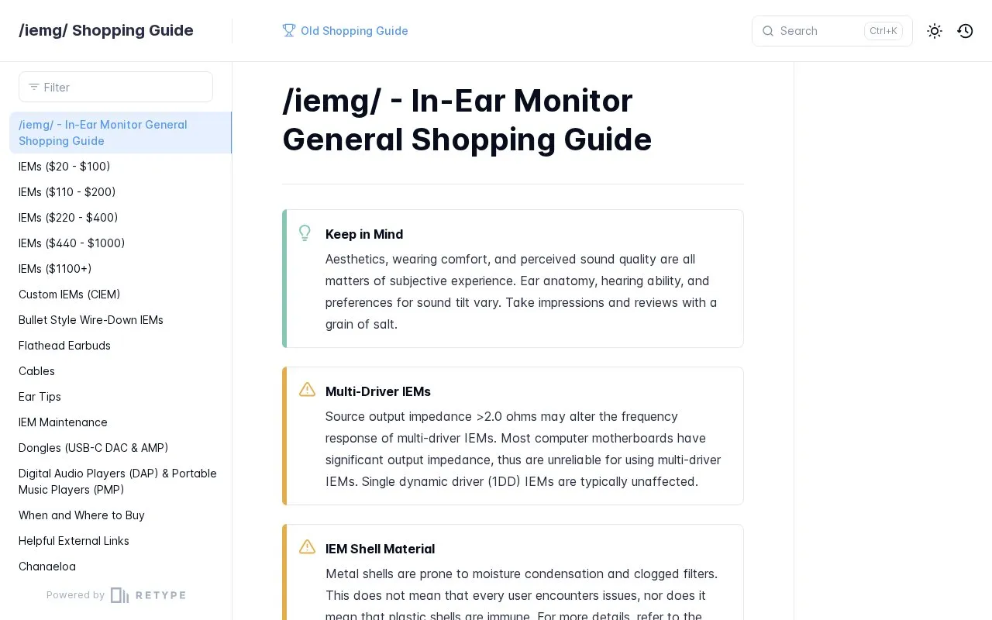This screenshot has width=992, height=620.
Task: Navigate to IEMs ($1100+)
Action: (x=55, y=269)
